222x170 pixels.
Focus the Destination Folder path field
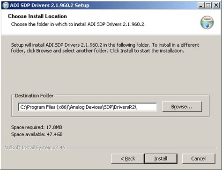[x=88, y=107]
